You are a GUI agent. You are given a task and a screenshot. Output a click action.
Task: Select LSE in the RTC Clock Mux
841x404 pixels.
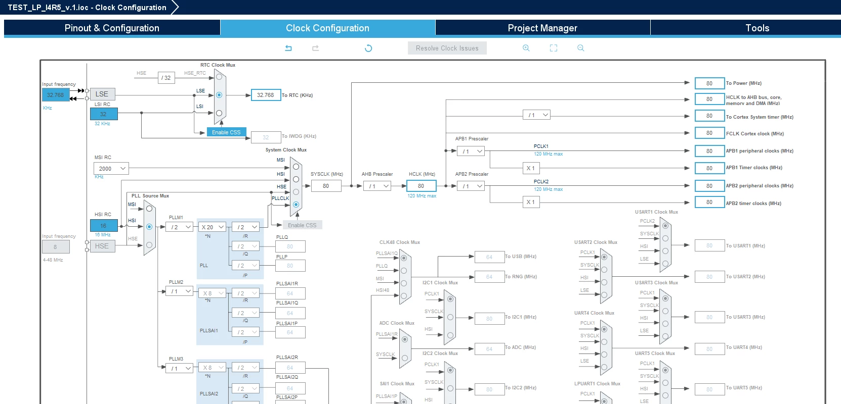pyautogui.click(x=219, y=95)
